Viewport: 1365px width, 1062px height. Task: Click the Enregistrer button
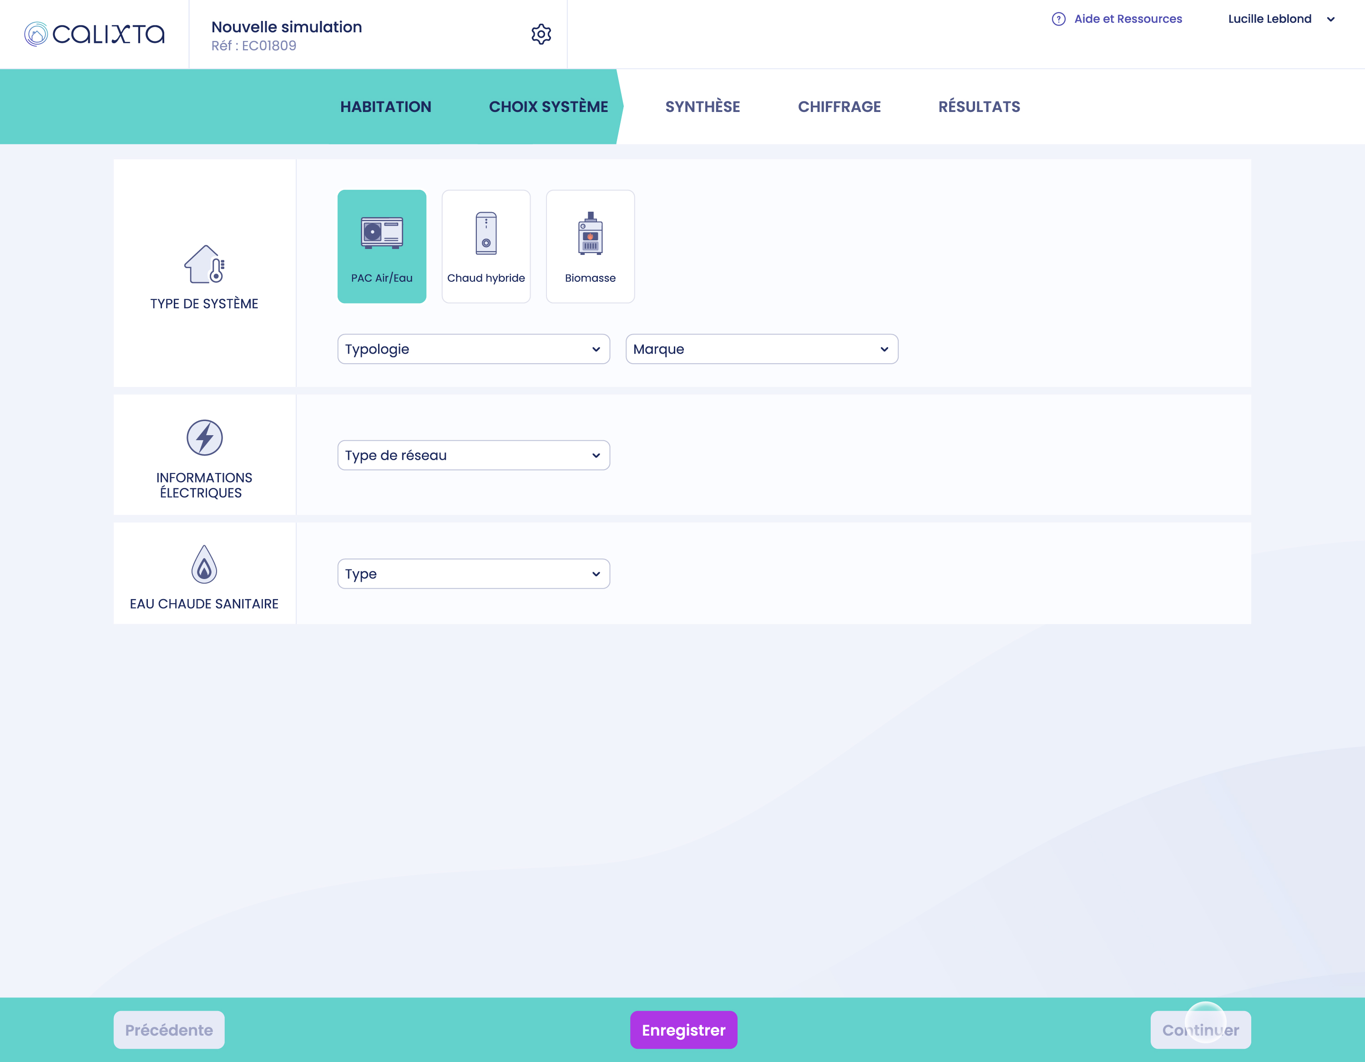click(684, 1030)
